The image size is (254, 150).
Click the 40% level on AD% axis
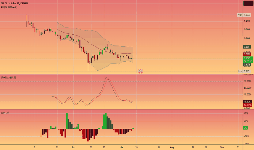(246, 113)
